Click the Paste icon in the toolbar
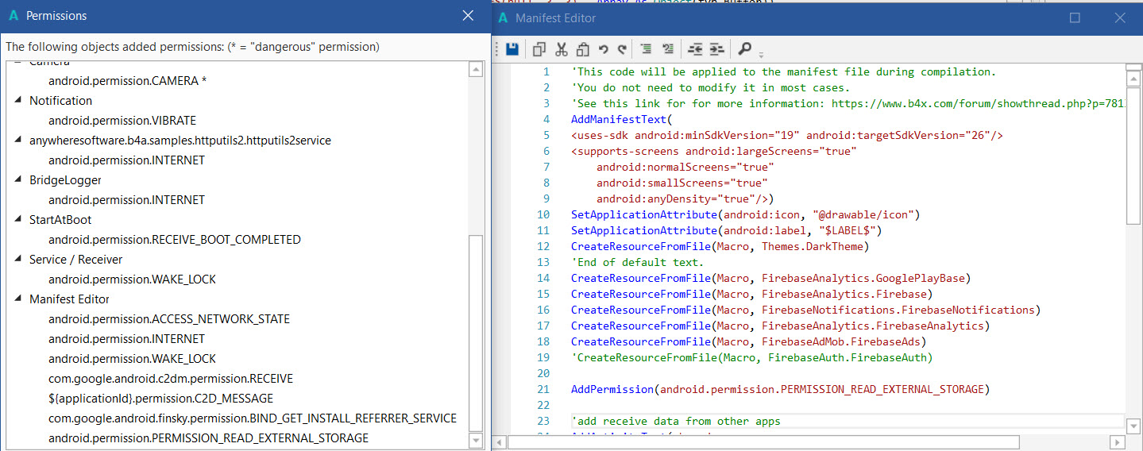The height and width of the screenshot is (451, 1143). click(x=583, y=49)
